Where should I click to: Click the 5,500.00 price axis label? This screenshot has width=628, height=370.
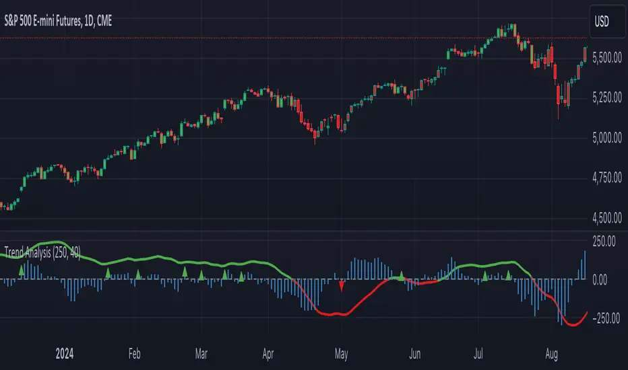pos(607,59)
